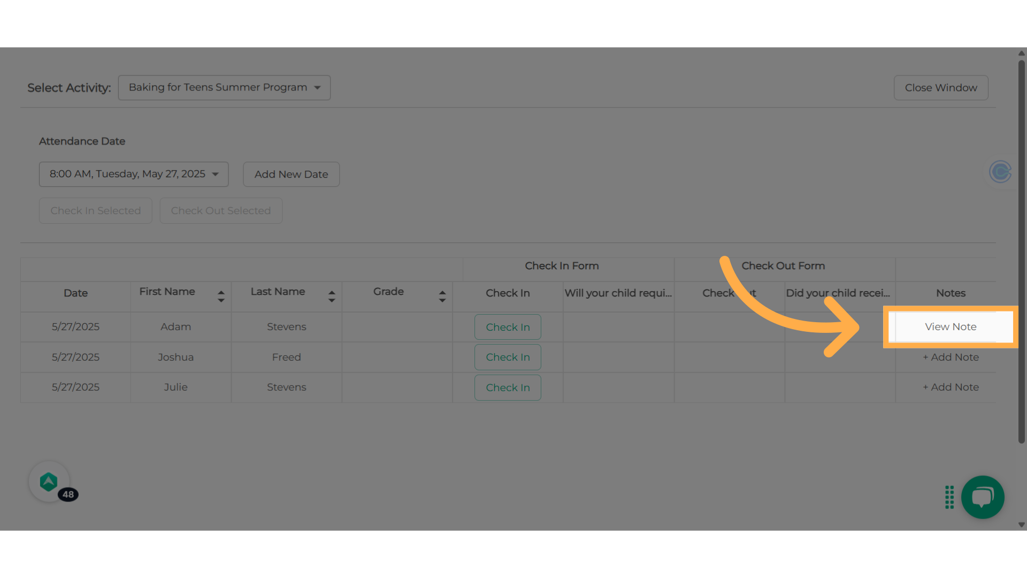The image size is (1027, 578).
Task: Click Add New Date button
Action: pyautogui.click(x=291, y=174)
